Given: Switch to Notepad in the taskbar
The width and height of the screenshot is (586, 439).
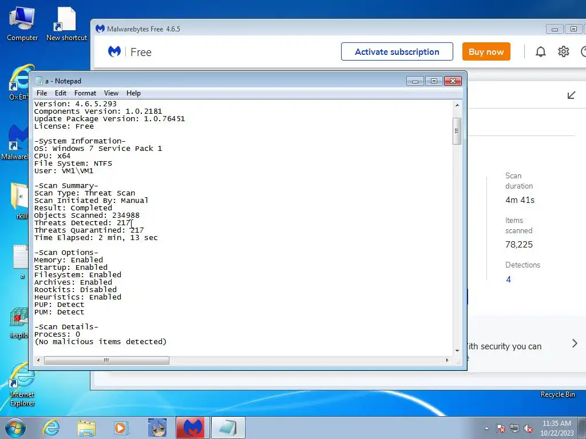Looking at the screenshot, I should tap(228, 428).
